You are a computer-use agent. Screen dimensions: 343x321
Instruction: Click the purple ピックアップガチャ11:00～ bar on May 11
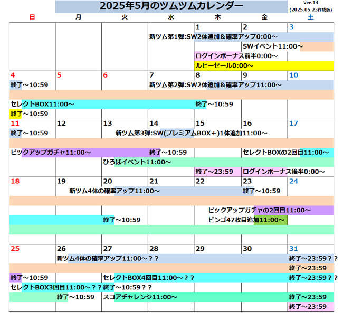click(51, 152)
